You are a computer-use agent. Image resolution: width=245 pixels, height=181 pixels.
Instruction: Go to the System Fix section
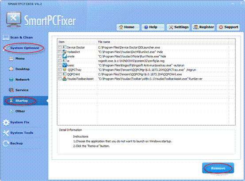coord(20,123)
